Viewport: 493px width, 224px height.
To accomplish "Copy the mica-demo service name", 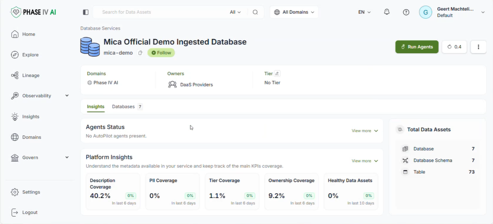I will (140, 53).
